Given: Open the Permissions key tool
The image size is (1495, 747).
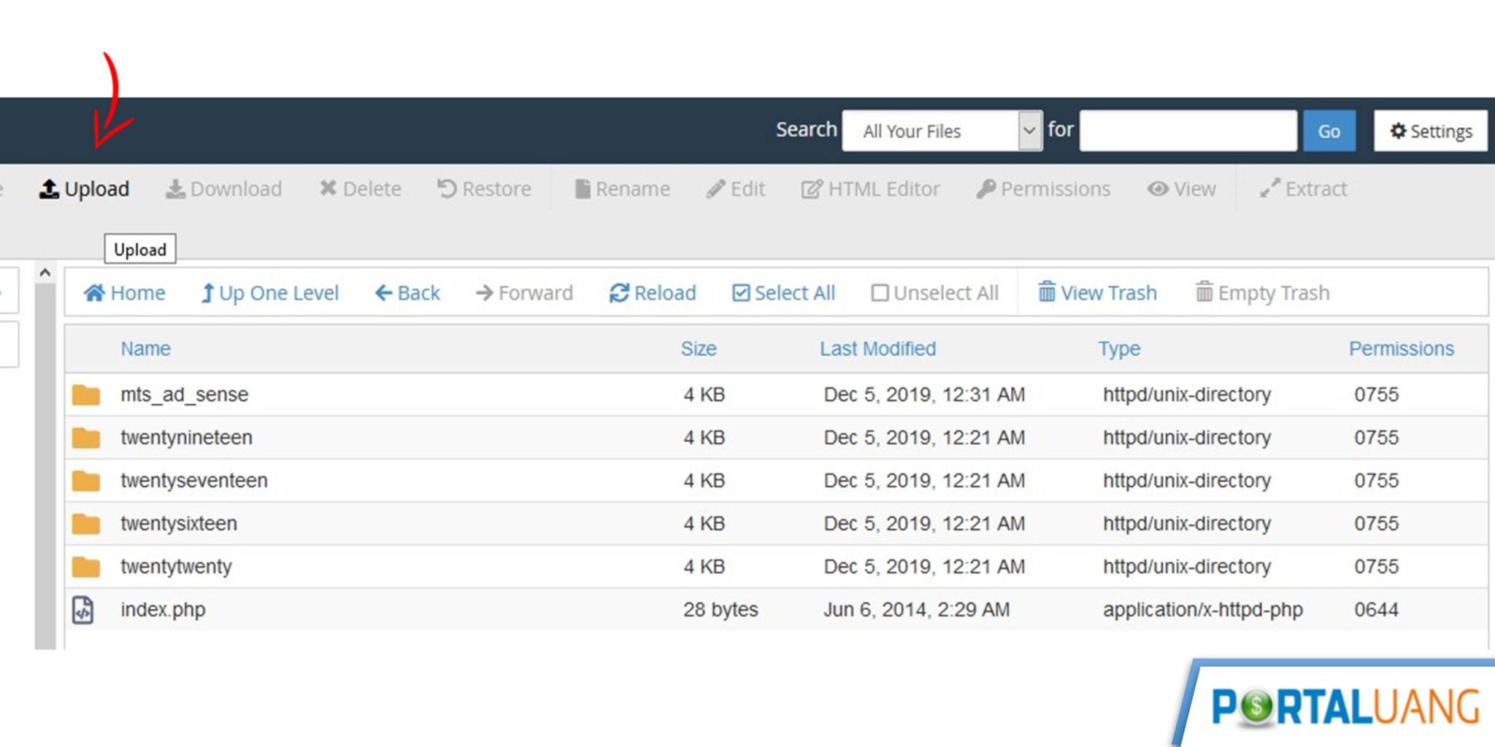Looking at the screenshot, I should click(x=1043, y=189).
